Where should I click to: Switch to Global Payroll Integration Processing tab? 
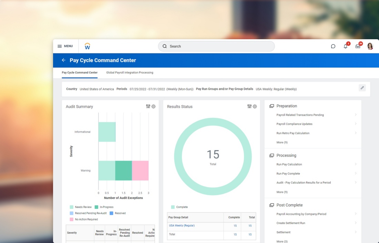(130, 73)
